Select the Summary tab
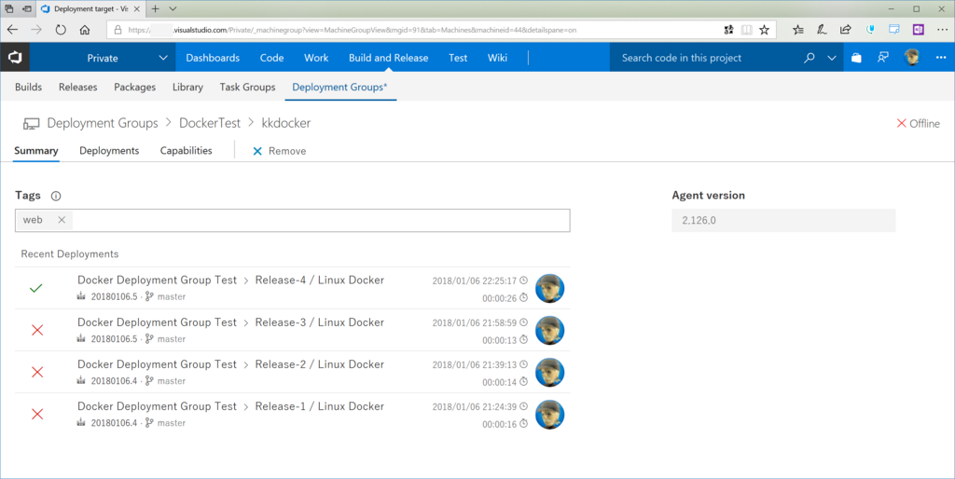The image size is (955, 479). pos(36,150)
